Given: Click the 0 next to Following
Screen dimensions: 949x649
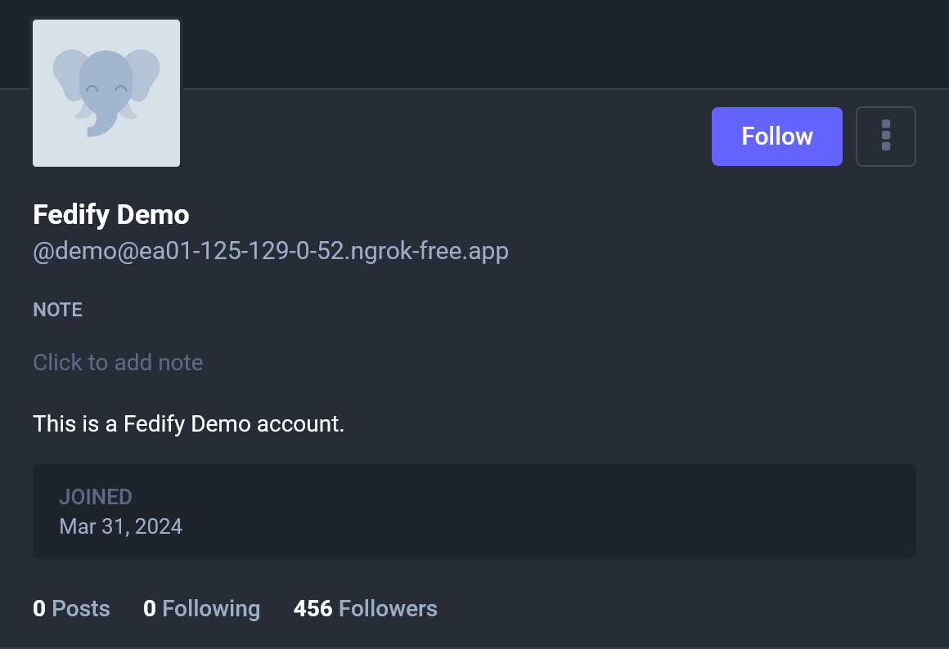Looking at the screenshot, I should pyautogui.click(x=150, y=608).
